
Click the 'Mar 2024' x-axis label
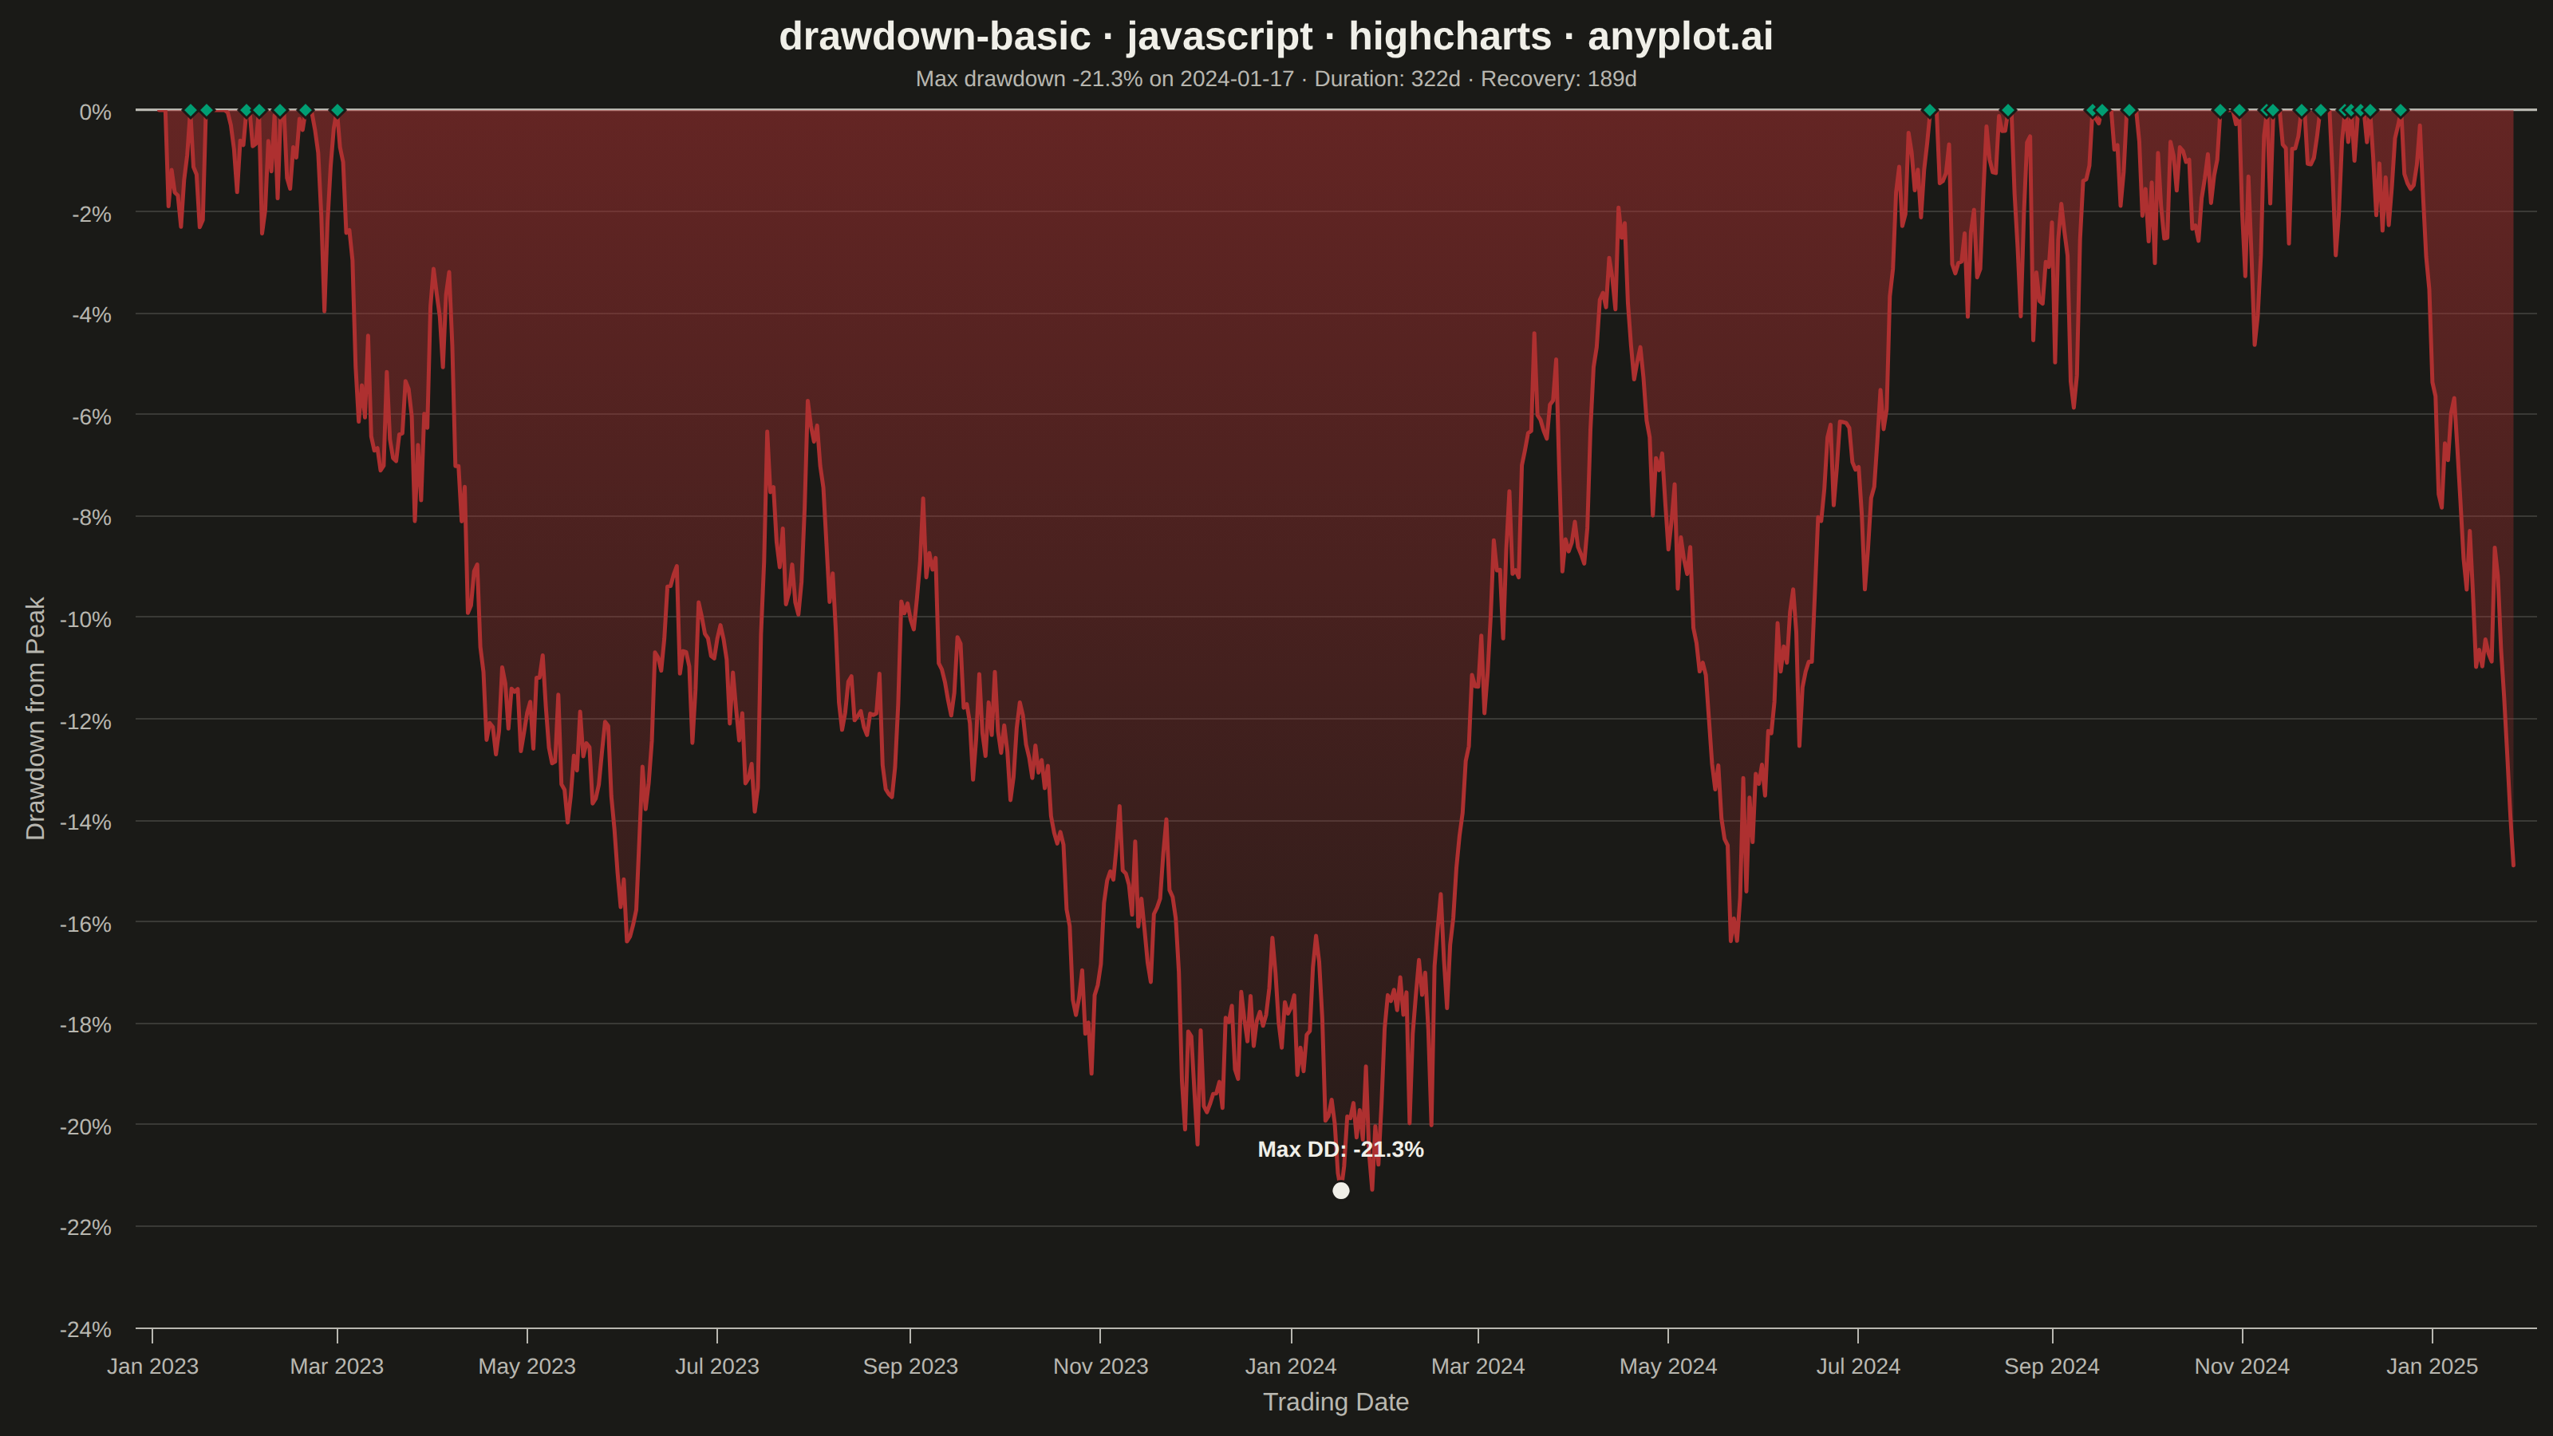(x=1478, y=1367)
